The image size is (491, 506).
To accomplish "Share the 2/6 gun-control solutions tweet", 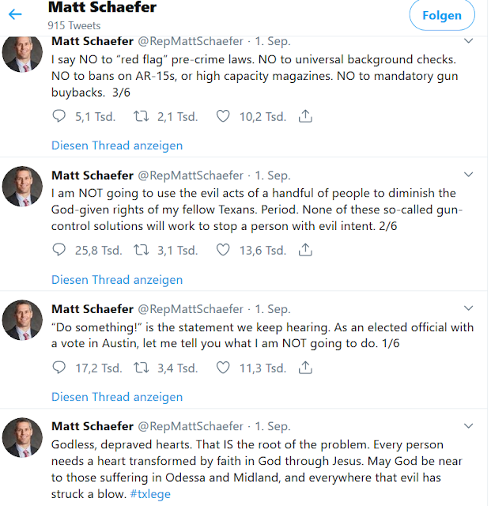I will tap(306, 251).
